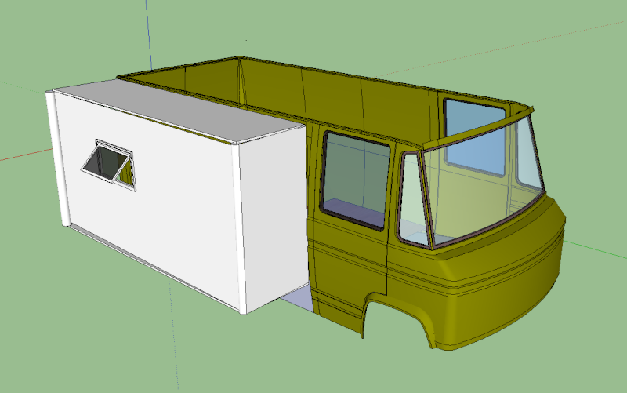The height and width of the screenshot is (393, 627).
Task: Click the small triangular quarter window
Action: (x=413, y=200)
